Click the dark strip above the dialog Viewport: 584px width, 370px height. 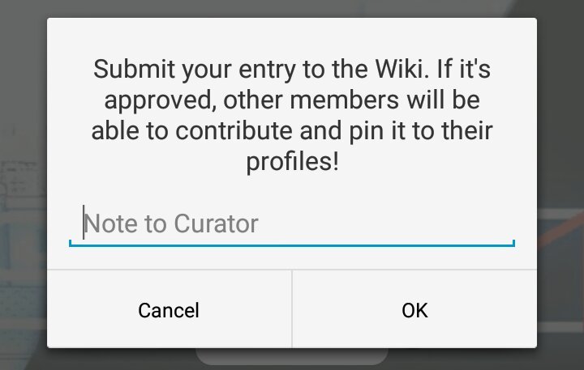pos(292,8)
